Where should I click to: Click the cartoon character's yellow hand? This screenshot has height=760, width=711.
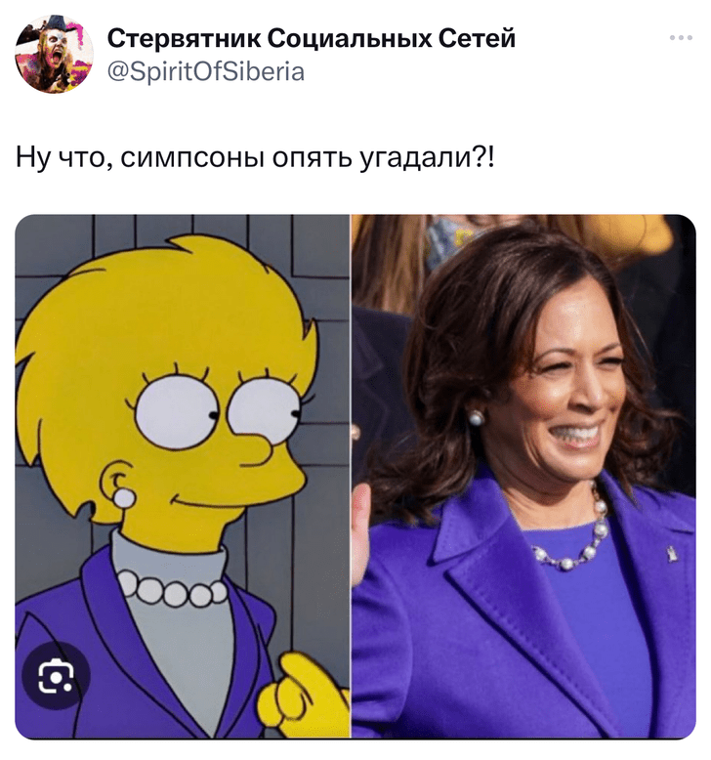point(303,696)
